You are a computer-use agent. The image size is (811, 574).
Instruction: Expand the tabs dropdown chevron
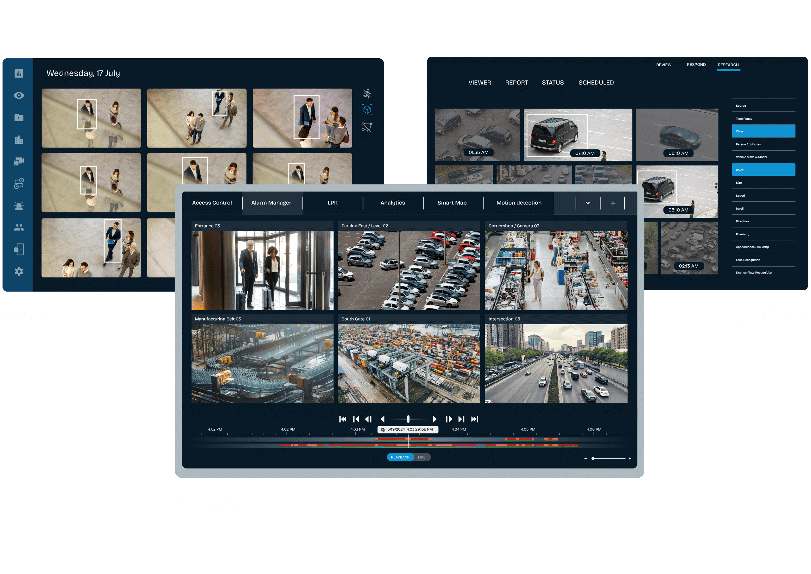click(x=587, y=203)
